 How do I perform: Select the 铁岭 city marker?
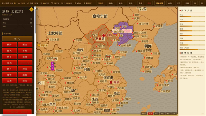pos(134,15)
